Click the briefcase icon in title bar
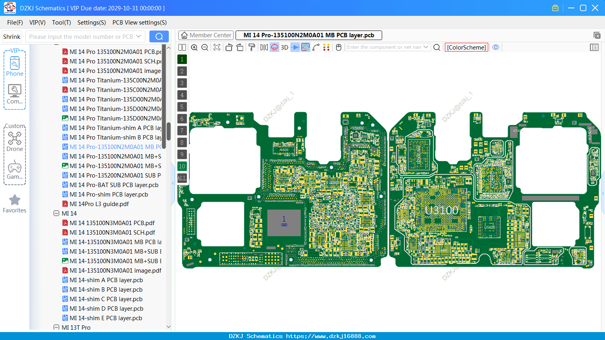The image size is (605, 340). [x=555, y=8]
